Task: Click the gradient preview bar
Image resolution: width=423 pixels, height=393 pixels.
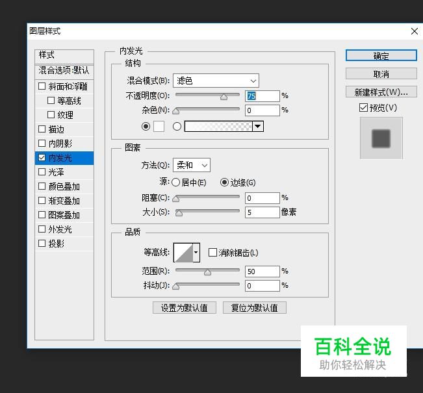Action: (218, 126)
